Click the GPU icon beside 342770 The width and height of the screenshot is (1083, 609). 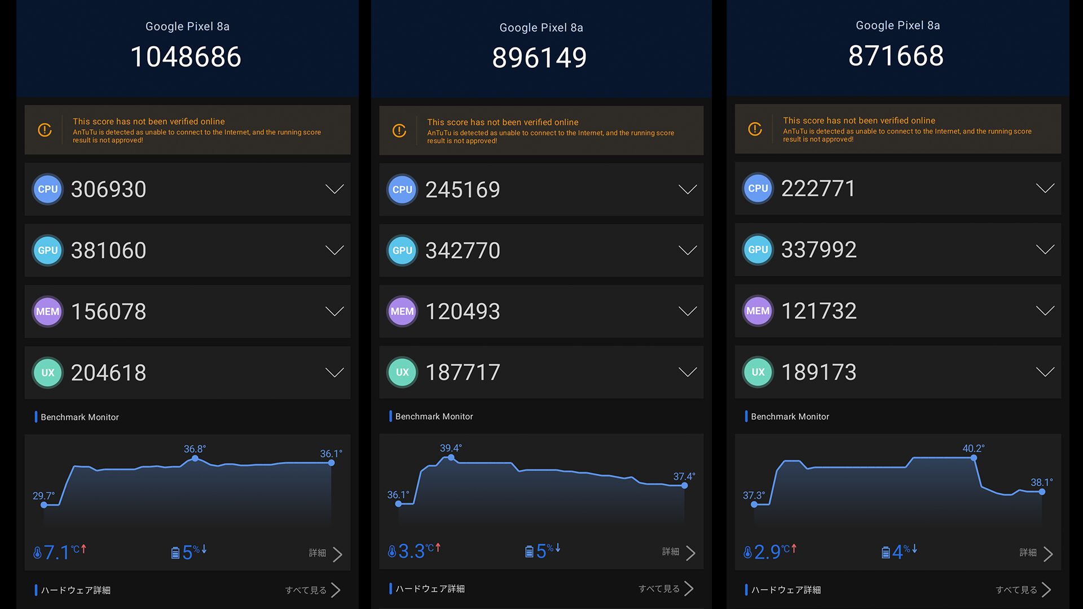tap(402, 250)
